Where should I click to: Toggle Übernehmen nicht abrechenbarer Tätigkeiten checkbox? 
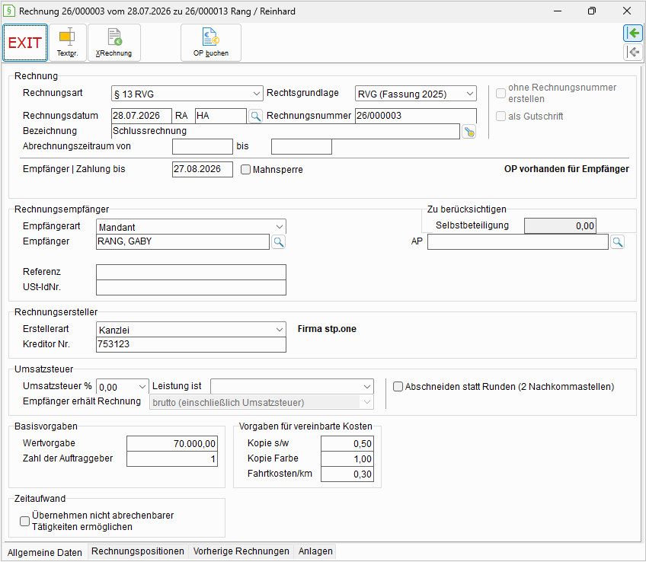point(24,521)
